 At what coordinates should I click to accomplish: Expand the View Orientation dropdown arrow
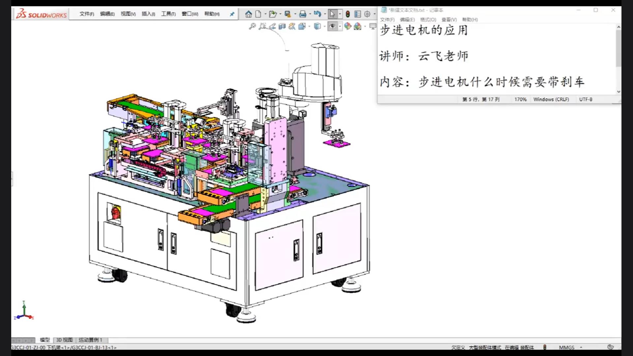309,27
